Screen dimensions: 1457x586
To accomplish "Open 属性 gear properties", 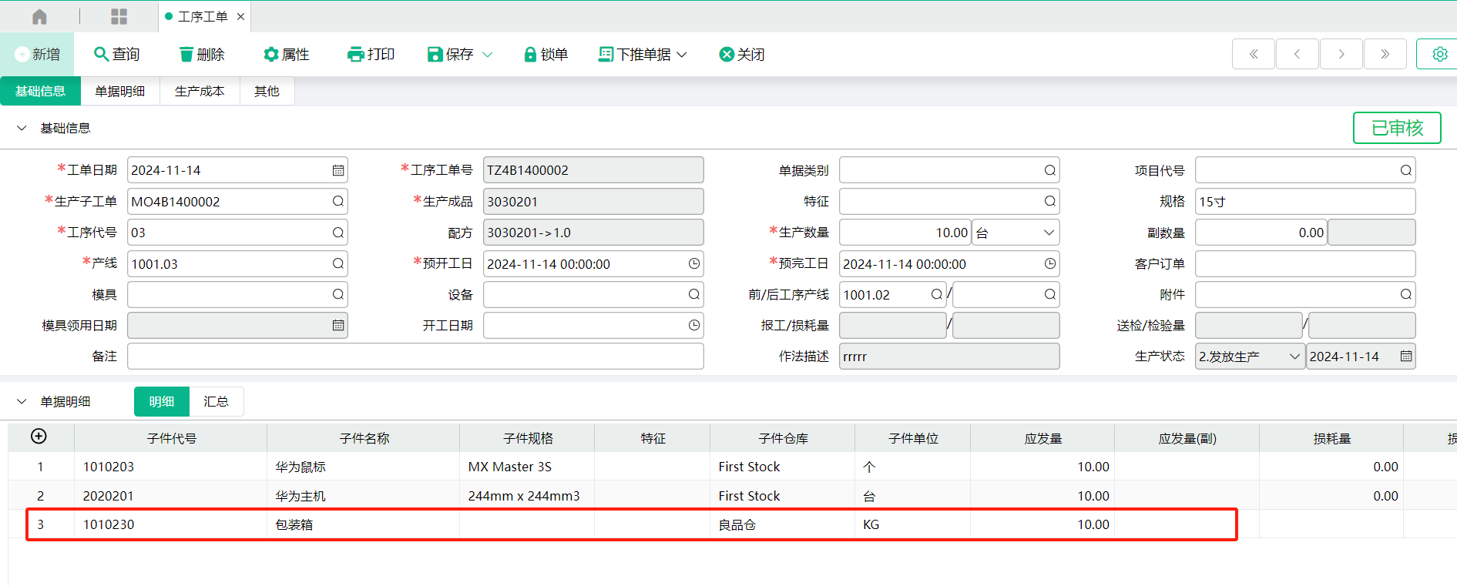I will coord(286,54).
